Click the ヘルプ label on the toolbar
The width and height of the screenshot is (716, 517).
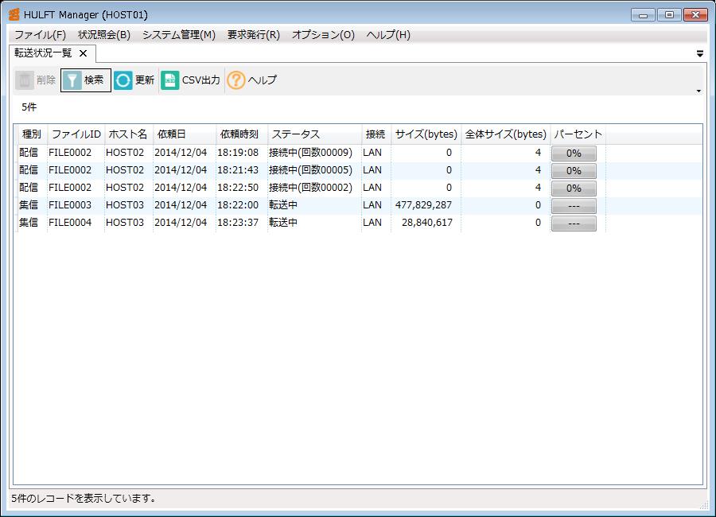tap(262, 80)
